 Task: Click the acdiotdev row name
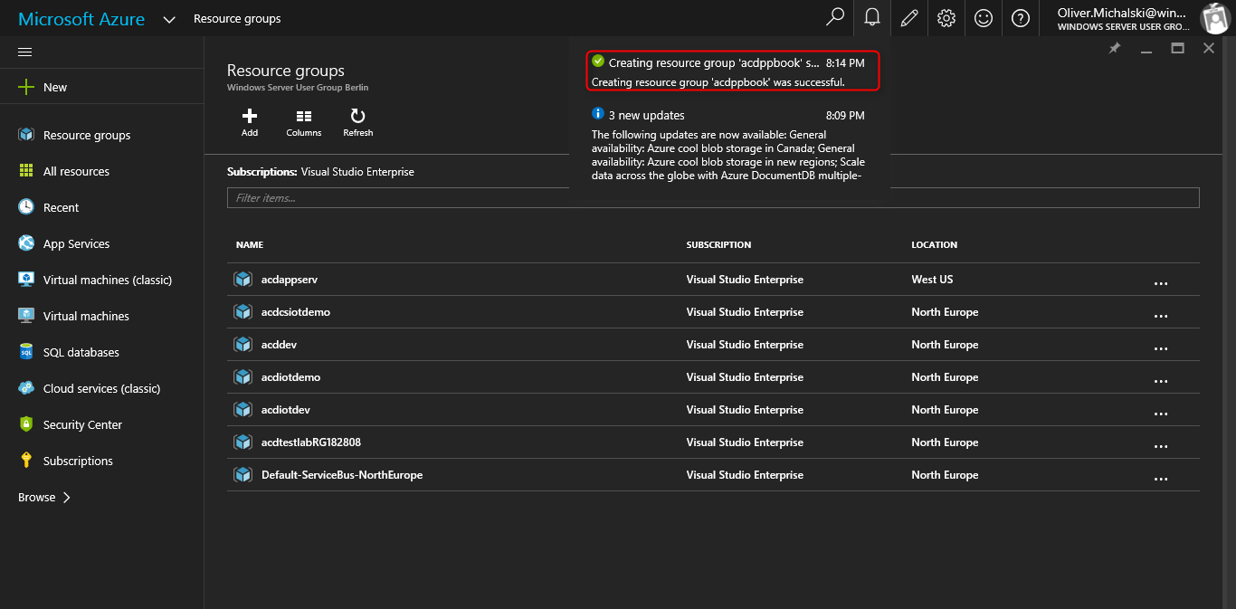click(286, 410)
